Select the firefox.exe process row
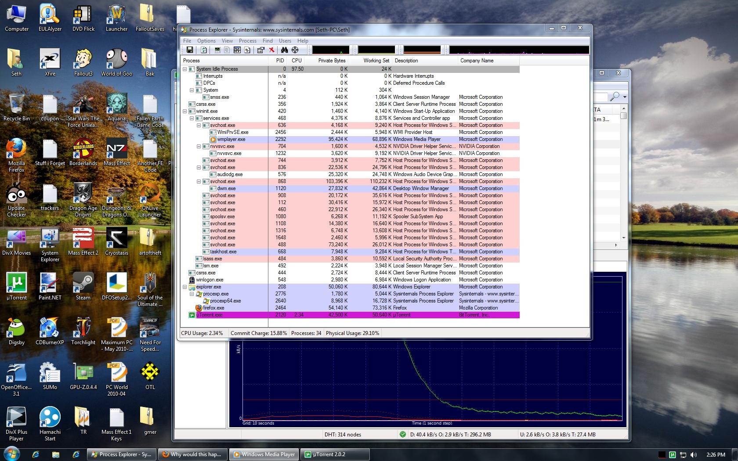 click(x=350, y=308)
